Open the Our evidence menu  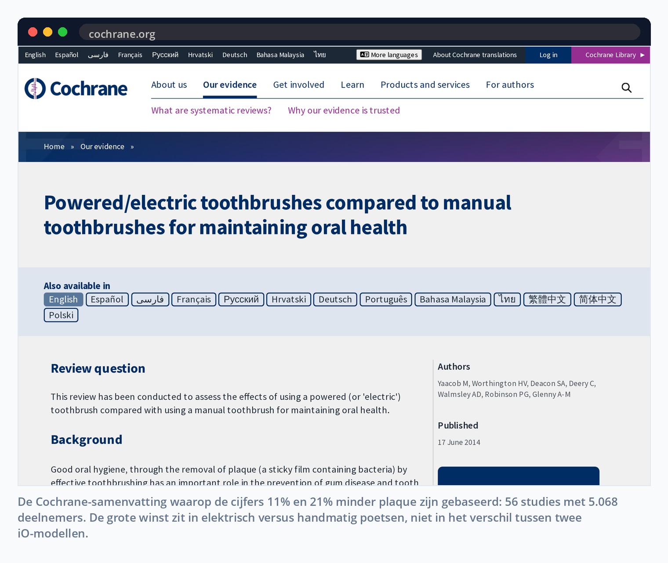click(x=230, y=85)
